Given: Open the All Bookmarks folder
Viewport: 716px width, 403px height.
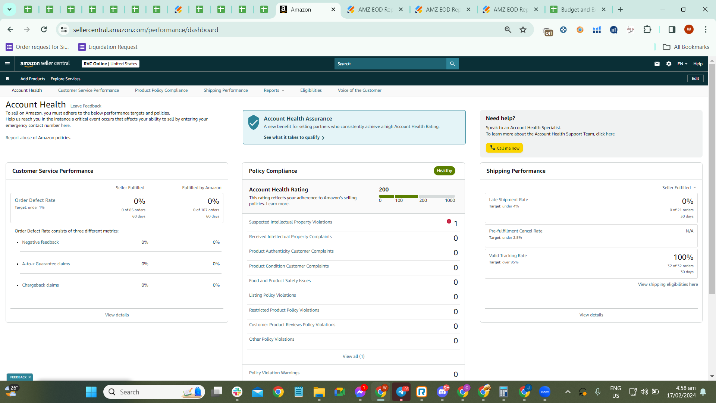Looking at the screenshot, I should tap(686, 47).
